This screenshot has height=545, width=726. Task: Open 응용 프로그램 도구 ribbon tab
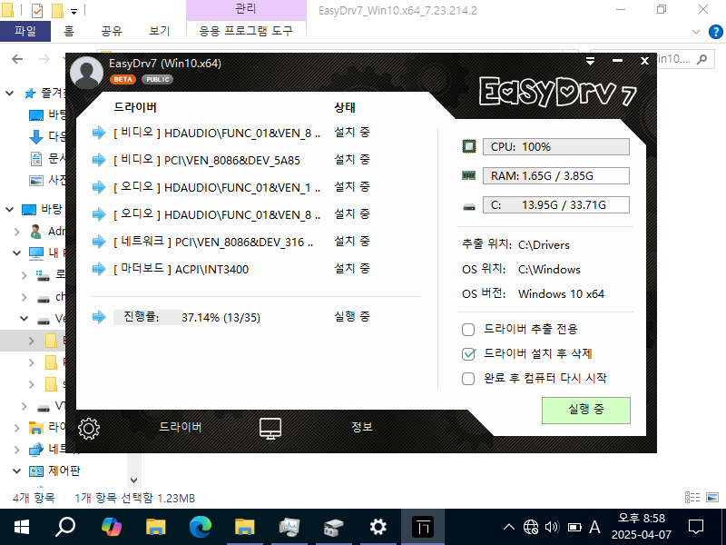[x=246, y=31]
